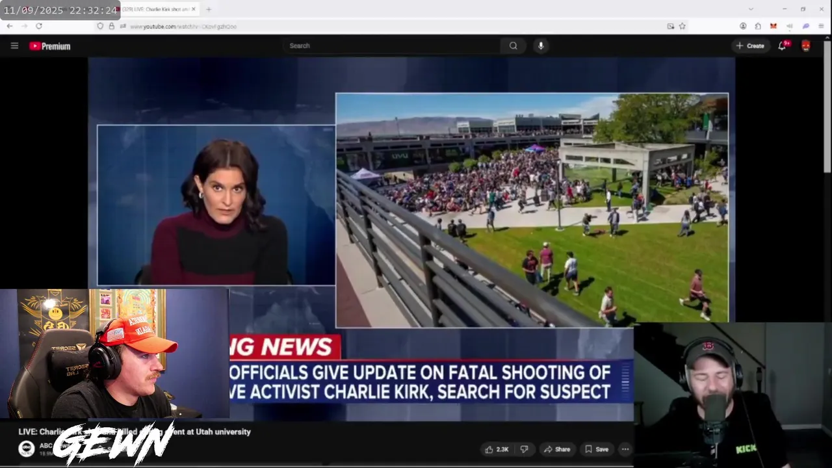Toggle picture-in-picture icon in address bar
The width and height of the screenshot is (832, 468).
point(671,26)
